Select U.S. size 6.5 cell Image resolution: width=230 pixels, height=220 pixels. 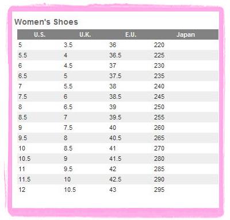click(x=22, y=76)
